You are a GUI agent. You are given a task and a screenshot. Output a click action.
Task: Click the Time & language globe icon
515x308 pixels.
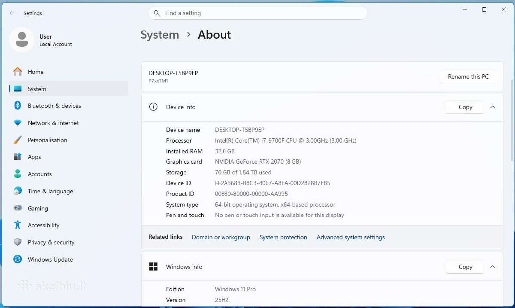[x=18, y=191]
